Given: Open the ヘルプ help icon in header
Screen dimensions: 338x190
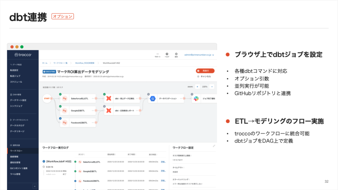Looking at the screenshot, I should pos(167,54).
